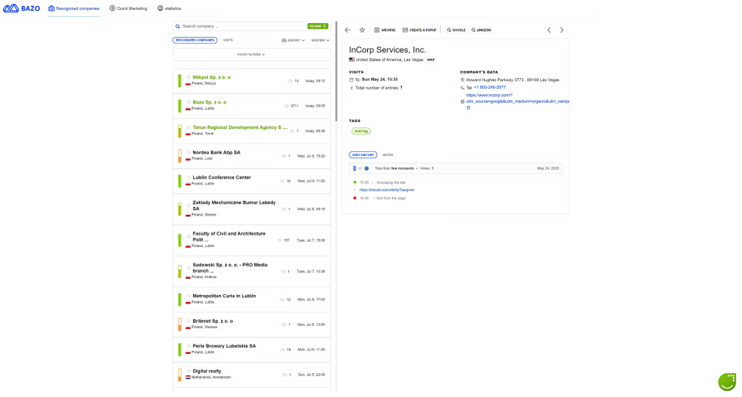Focus the Search company input field
Viewport: 742px width, 397px height.
pos(243,26)
